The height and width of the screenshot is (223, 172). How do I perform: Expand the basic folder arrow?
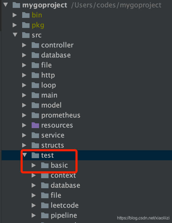(x=34, y=165)
